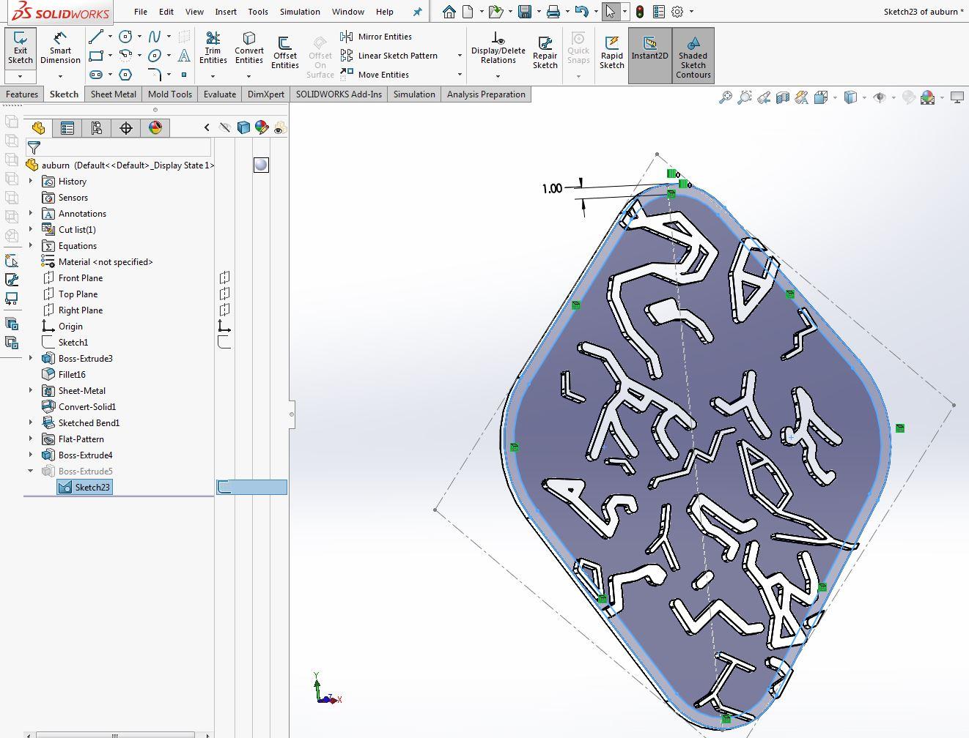Viewport: 969px width, 738px height.
Task: Click the feature tree filter field
Action: (x=119, y=147)
